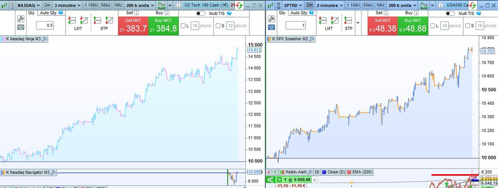Open the 3 minutes timeframe dropdown
The width and height of the screenshot is (498, 188).
tap(66, 5)
